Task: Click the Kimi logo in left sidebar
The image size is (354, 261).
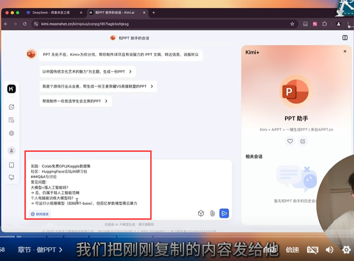Action: pyautogui.click(x=12, y=89)
